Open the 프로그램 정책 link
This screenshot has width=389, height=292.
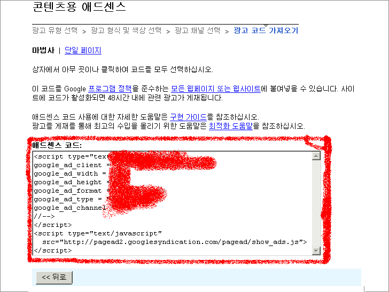click(x=110, y=89)
